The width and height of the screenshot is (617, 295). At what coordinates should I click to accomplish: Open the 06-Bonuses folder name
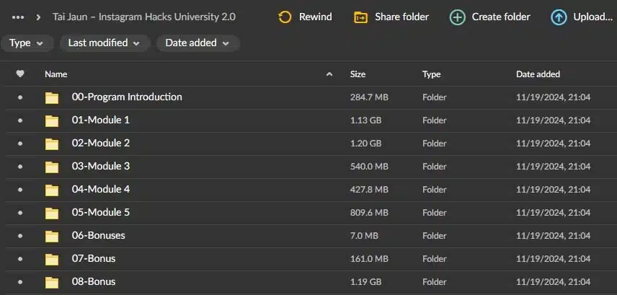click(98, 236)
